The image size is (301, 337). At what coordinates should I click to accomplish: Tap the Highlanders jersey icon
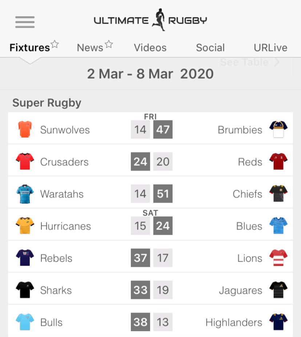tap(278, 322)
